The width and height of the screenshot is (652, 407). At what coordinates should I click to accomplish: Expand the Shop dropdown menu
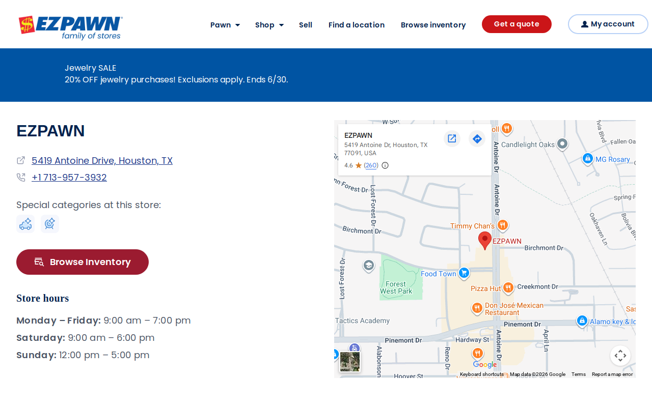pyautogui.click(x=269, y=24)
